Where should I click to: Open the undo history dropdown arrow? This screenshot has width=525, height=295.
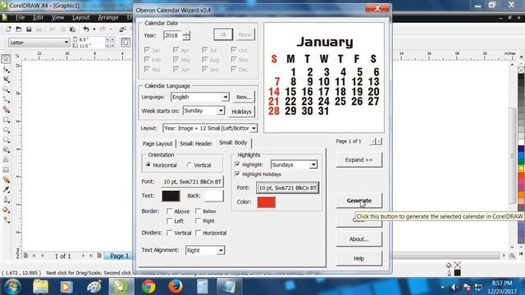click(94, 29)
